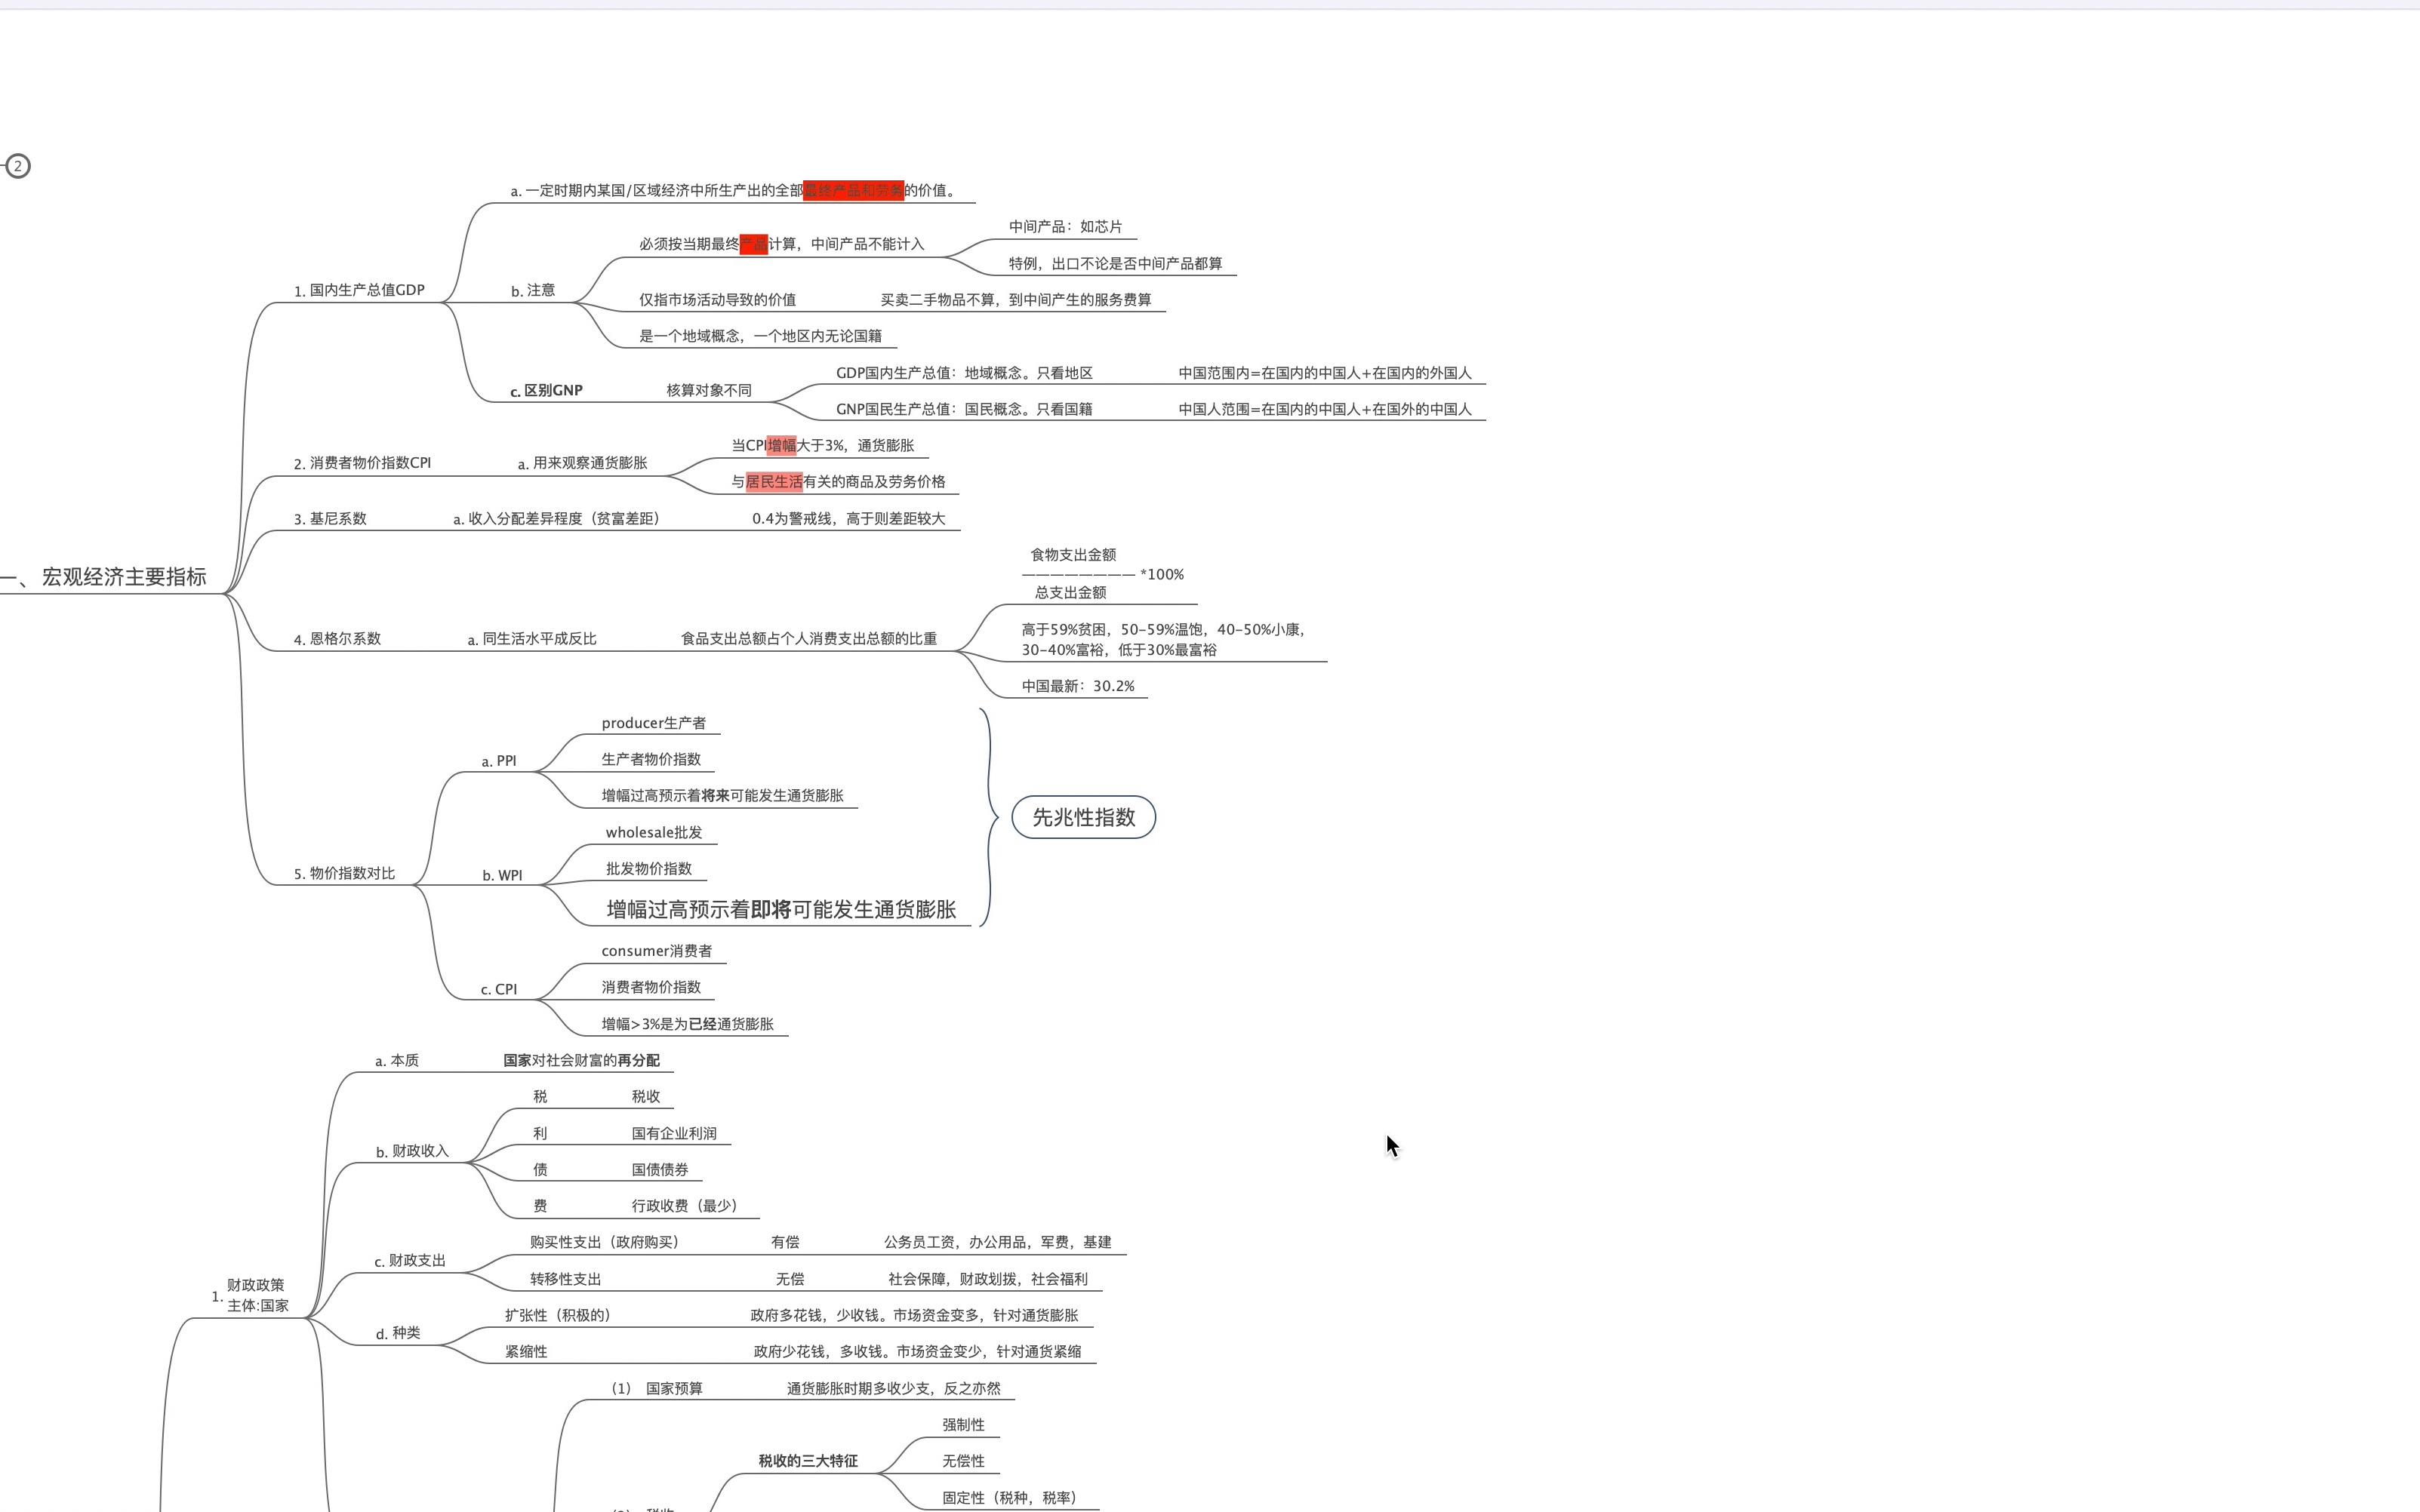
Task: Click the 3. 基尼系数 node
Action: [330, 518]
